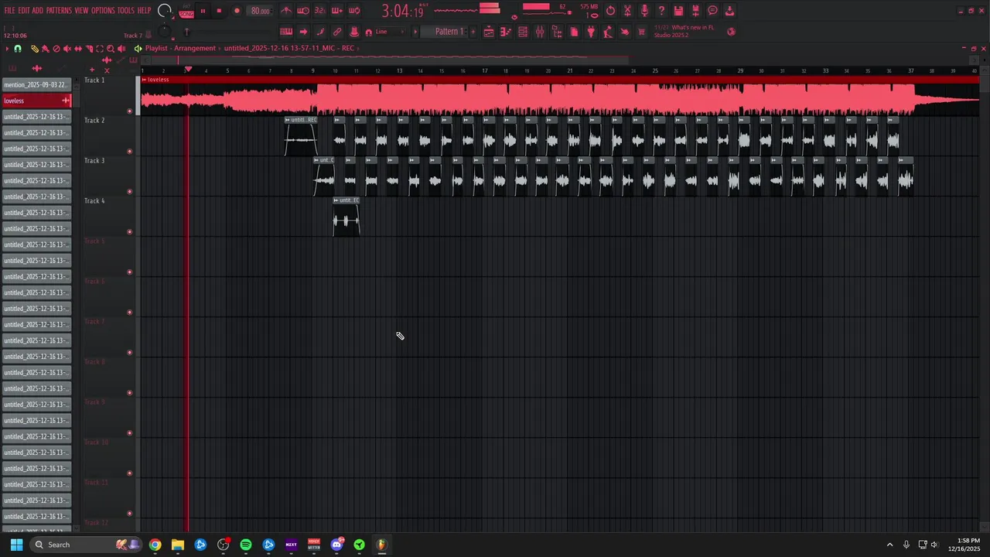990x557 pixels.
Task: Select the Zoom magnifier tool in playlist toolbar
Action: point(111,49)
